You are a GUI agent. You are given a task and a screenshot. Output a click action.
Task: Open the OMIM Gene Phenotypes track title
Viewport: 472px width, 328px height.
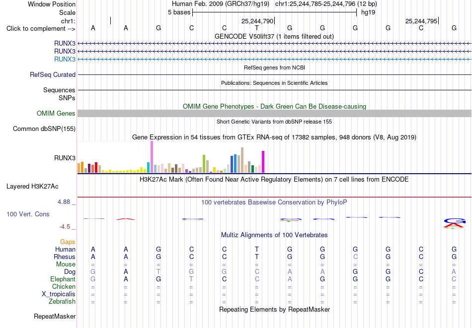coord(274,106)
